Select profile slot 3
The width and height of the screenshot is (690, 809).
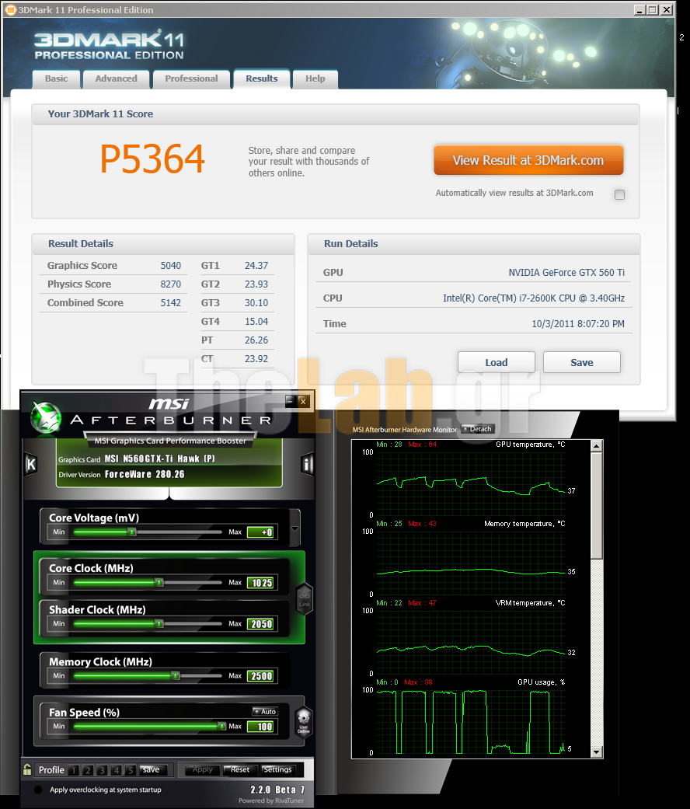click(102, 770)
